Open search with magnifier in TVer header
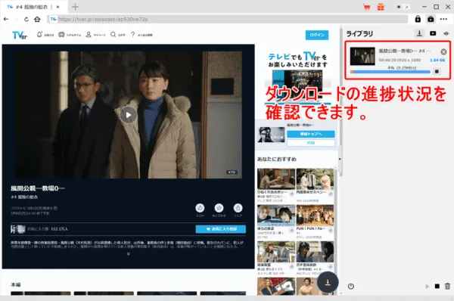Image resolution: width=454 pixels, height=301 pixels. (117, 35)
